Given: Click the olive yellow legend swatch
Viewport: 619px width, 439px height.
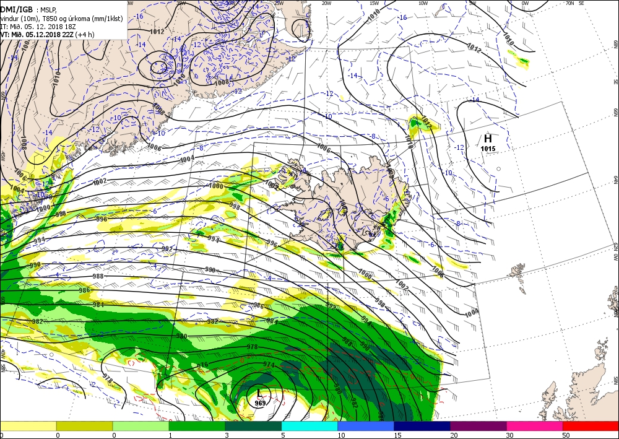Looking at the screenshot, I should pos(84,426).
